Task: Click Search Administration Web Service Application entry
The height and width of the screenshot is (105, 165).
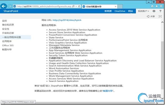Action: (x=75, y=66)
